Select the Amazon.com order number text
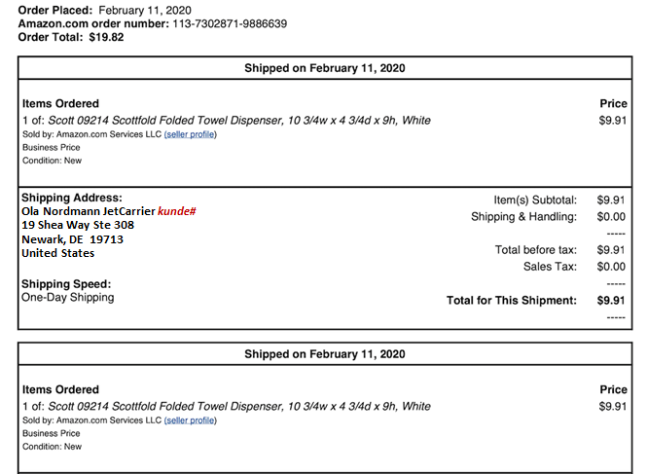 (230, 23)
